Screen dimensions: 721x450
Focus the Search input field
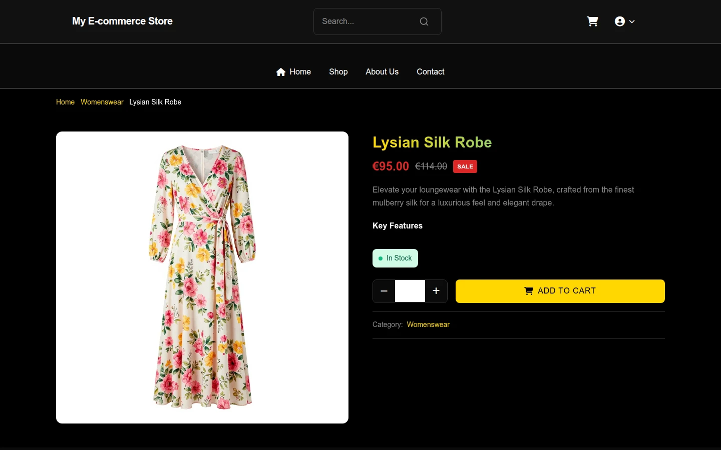click(x=377, y=21)
